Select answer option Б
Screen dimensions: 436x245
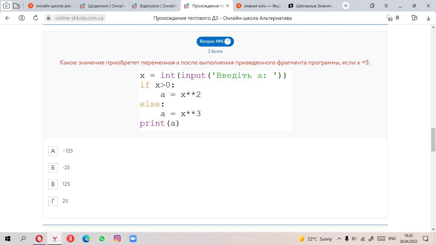point(53,167)
